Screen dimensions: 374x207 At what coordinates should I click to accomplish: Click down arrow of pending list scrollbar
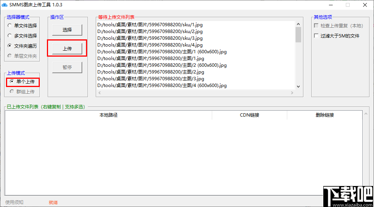[x=298, y=87]
